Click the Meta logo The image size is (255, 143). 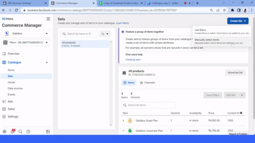coord(8,19)
